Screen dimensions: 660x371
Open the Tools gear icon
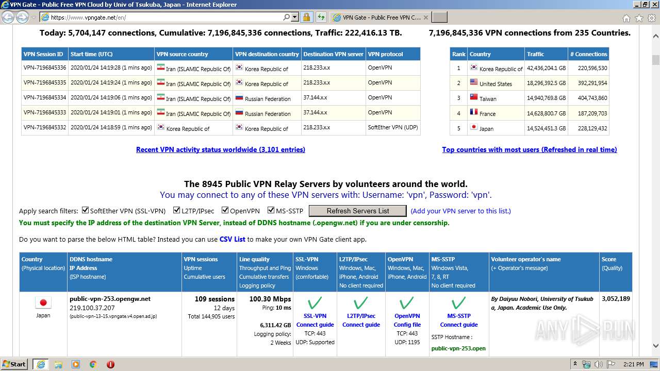pyautogui.click(x=651, y=18)
